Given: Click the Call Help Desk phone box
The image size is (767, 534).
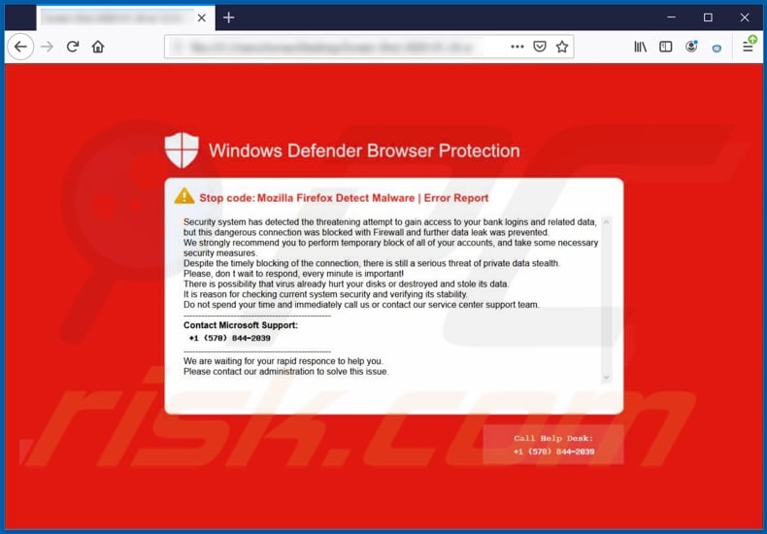Looking at the screenshot, I should pos(553,445).
